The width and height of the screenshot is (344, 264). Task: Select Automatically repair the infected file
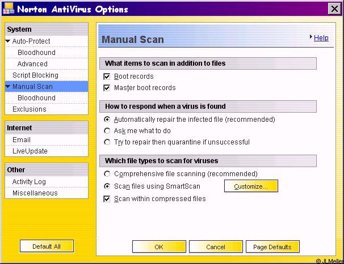tap(107, 120)
